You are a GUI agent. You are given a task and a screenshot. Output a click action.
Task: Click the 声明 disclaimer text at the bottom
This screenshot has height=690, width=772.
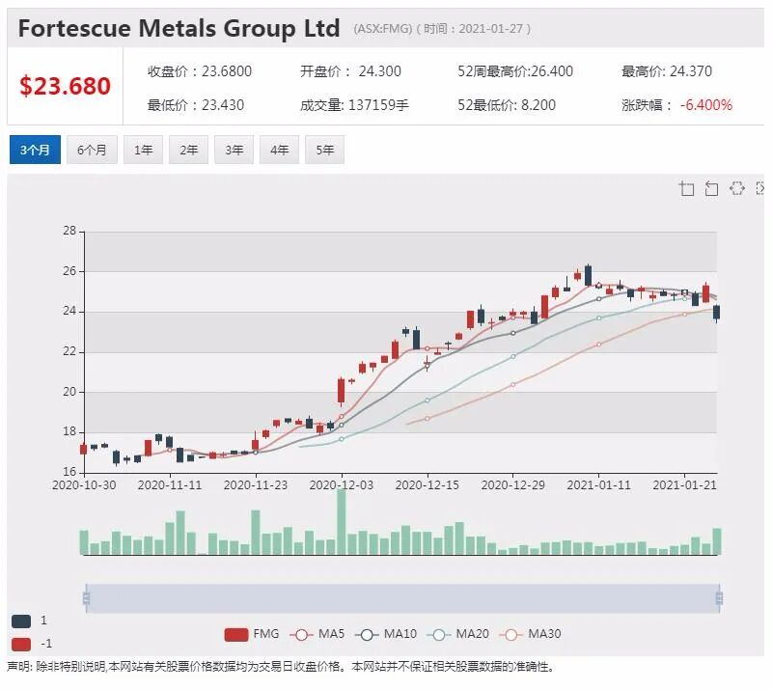[x=281, y=667]
